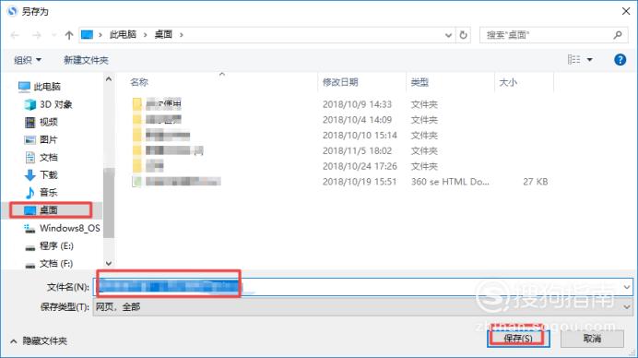Click the sidebar scrollbar thumb
The height and width of the screenshot is (358, 638).
pos(109,202)
